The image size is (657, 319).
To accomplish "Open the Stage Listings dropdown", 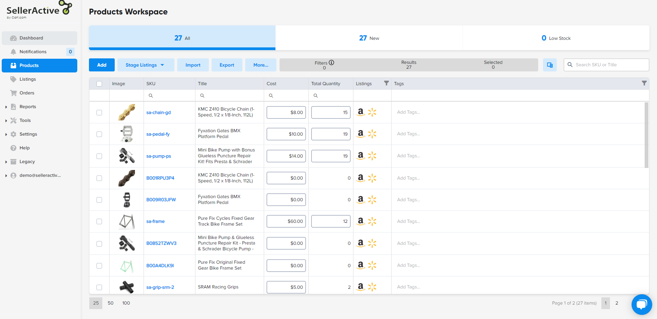I will (146, 65).
